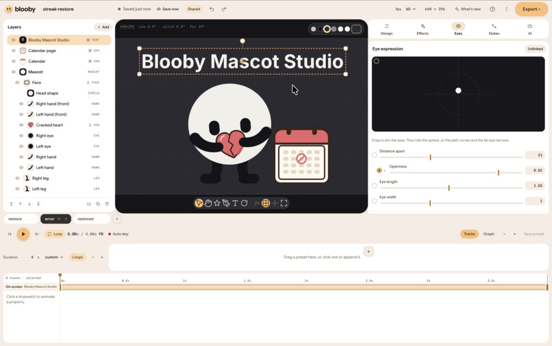Click the Distance apart slider handle
This screenshot has height=346, width=552.
[430, 157]
